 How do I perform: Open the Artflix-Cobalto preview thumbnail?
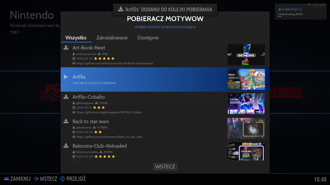[x=246, y=104]
